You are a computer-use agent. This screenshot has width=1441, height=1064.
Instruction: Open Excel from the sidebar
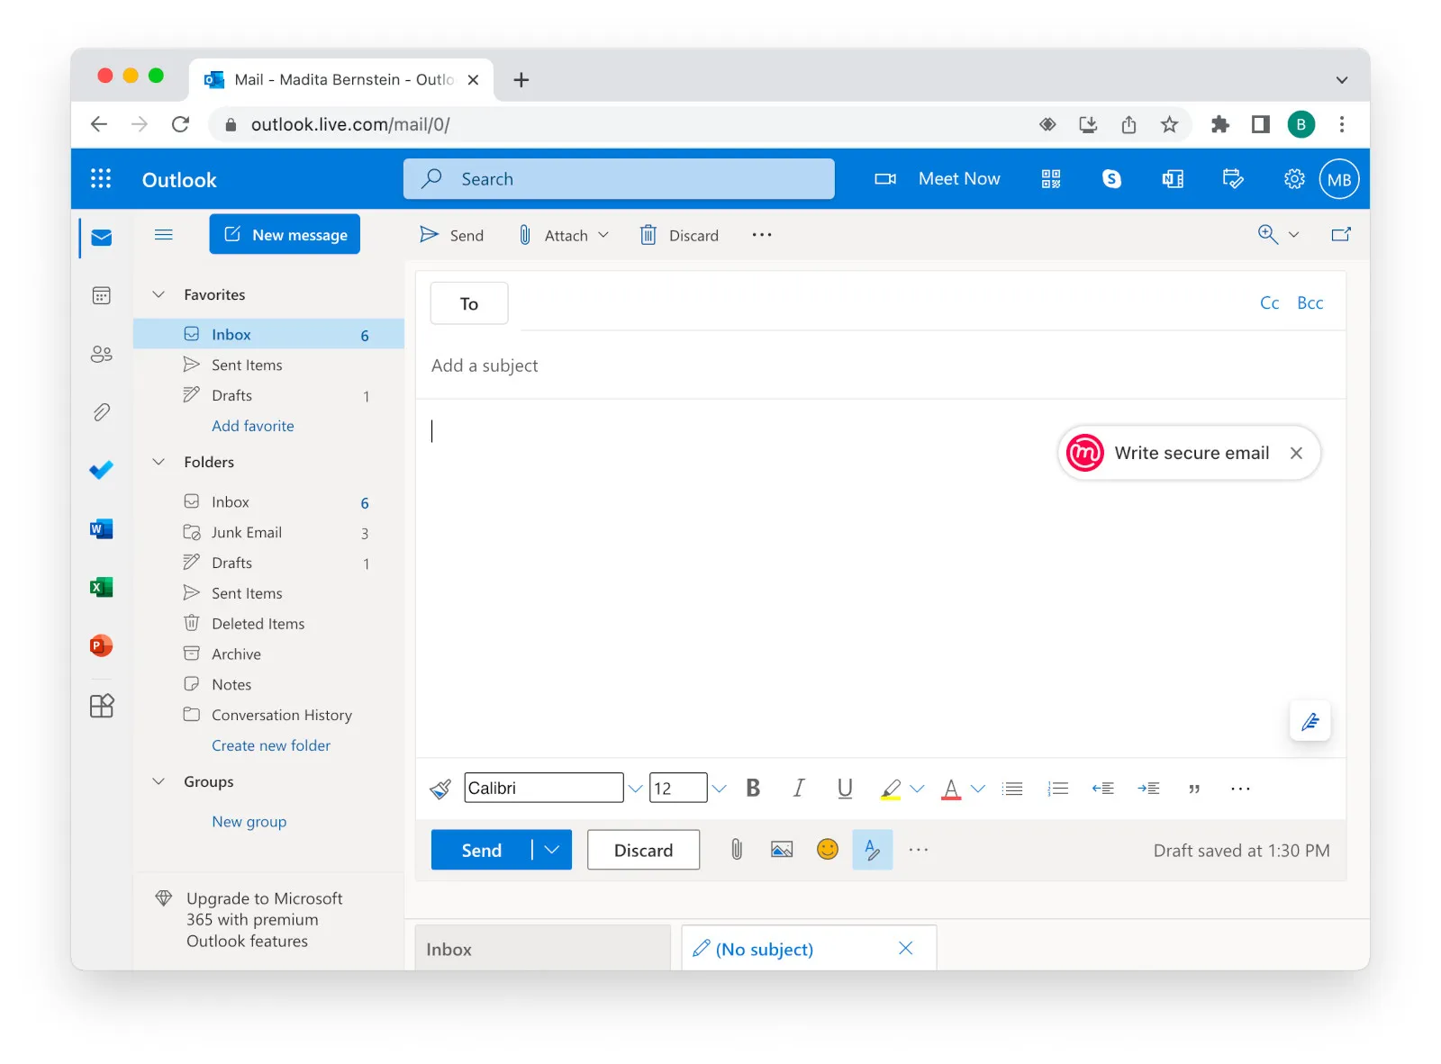pos(100,587)
